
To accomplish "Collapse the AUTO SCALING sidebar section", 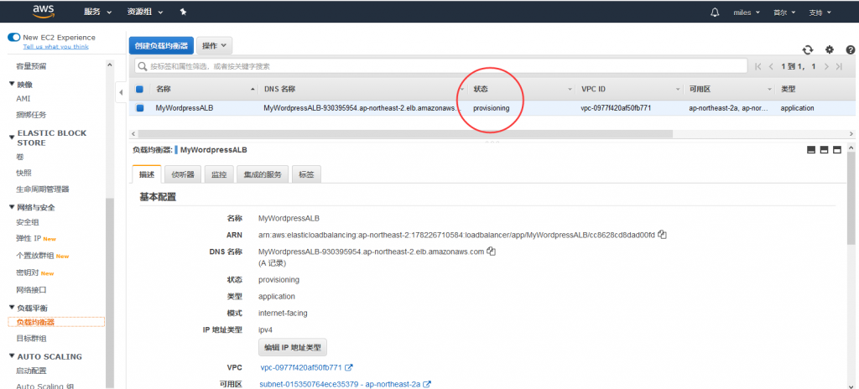I will (12, 356).
